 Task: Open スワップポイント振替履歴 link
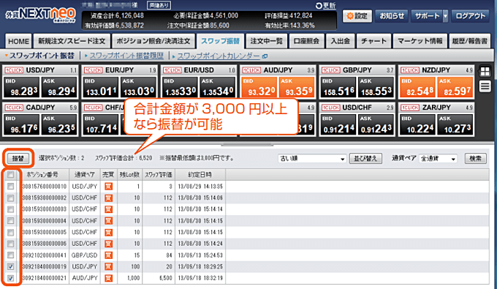point(126,56)
